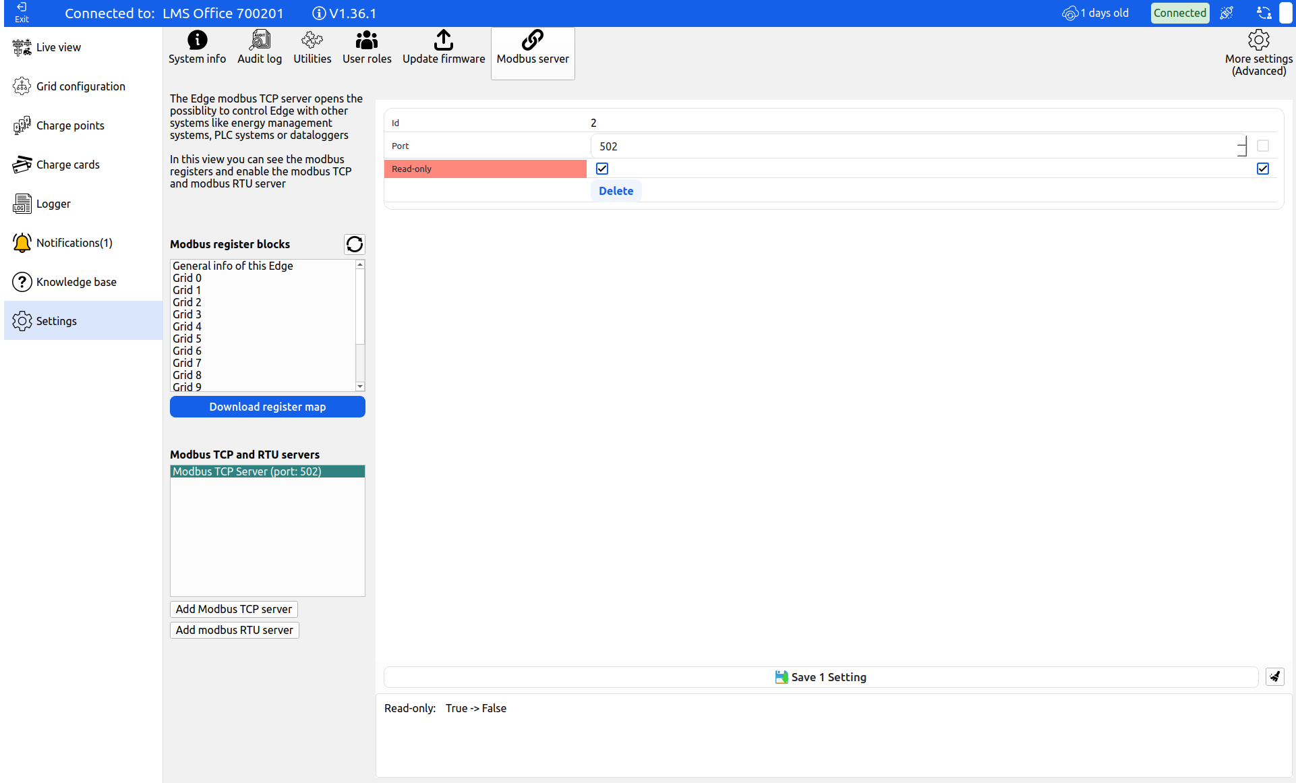The image size is (1296, 783).
Task: Click 'LMS Office 700201' connection title
Action: (223, 13)
